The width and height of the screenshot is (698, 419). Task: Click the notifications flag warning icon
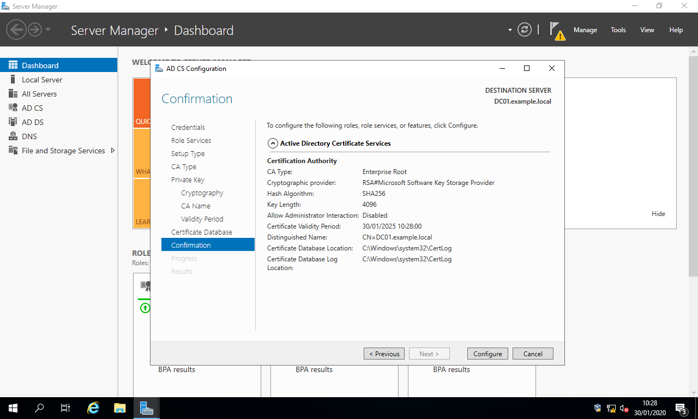(556, 31)
